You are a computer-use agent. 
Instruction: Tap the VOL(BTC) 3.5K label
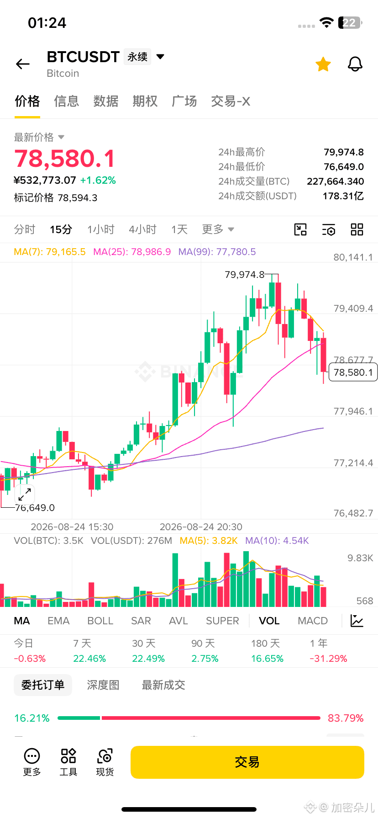(48, 541)
